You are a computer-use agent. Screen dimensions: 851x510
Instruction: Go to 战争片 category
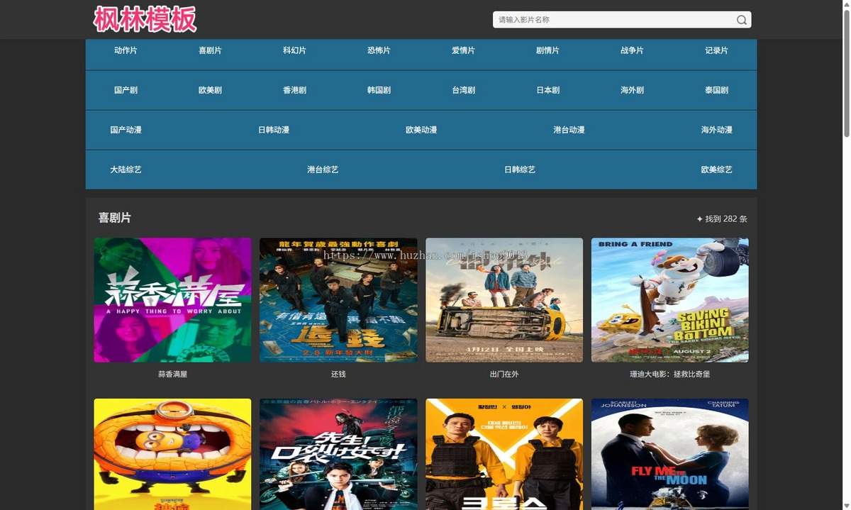click(x=632, y=50)
